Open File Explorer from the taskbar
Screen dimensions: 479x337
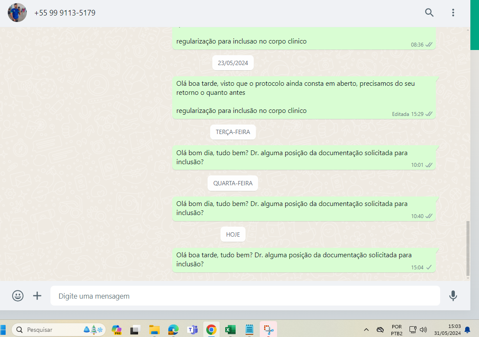click(154, 330)
